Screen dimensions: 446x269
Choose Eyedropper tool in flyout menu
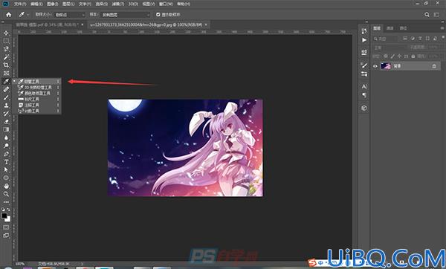tap(36, 81)
